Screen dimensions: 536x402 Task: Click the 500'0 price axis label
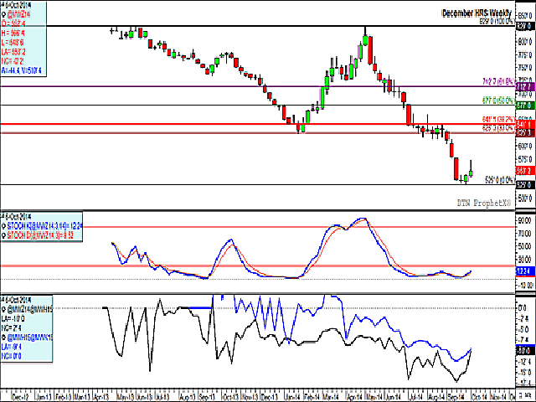[x=525, y=198]
